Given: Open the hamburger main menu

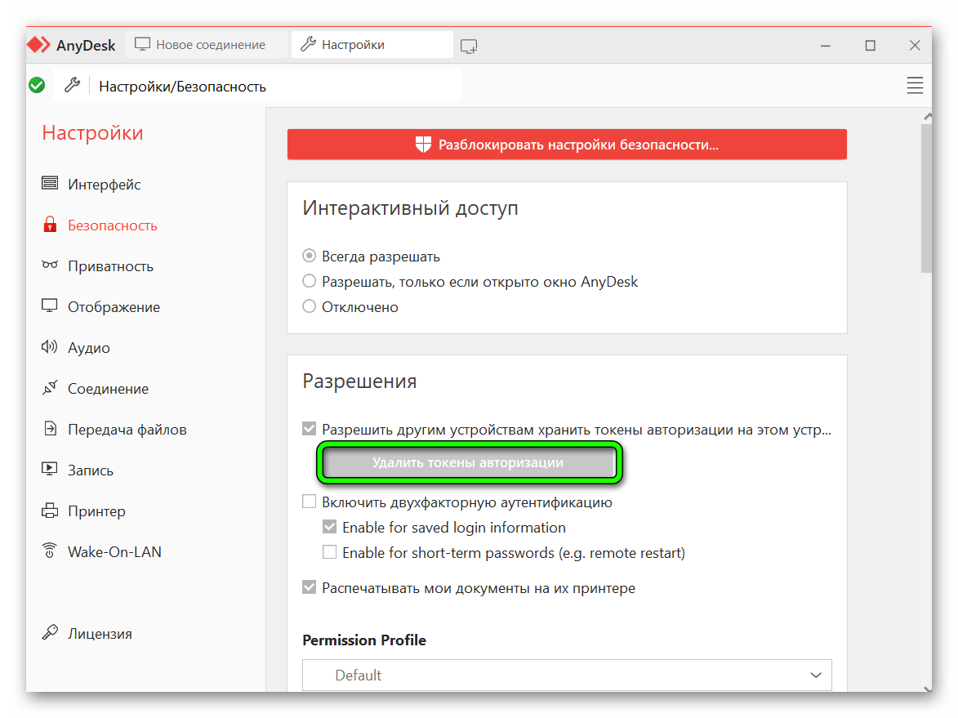Looking at the screenshot, I should pyautogui.click(x=915, y=86).
